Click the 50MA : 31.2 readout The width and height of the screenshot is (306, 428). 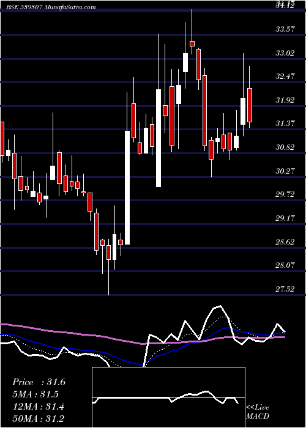[x=39, y=418]
